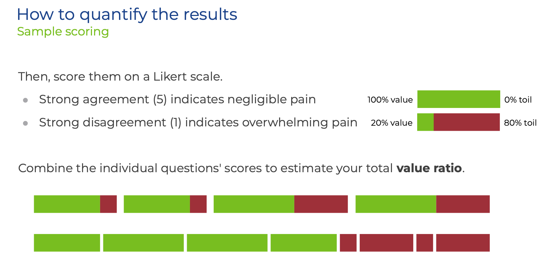This screenshot has width=545, height=267.
Task: Click the red part of the second upper-row bar
Action: pyautogui.click(x=198, y=204)
